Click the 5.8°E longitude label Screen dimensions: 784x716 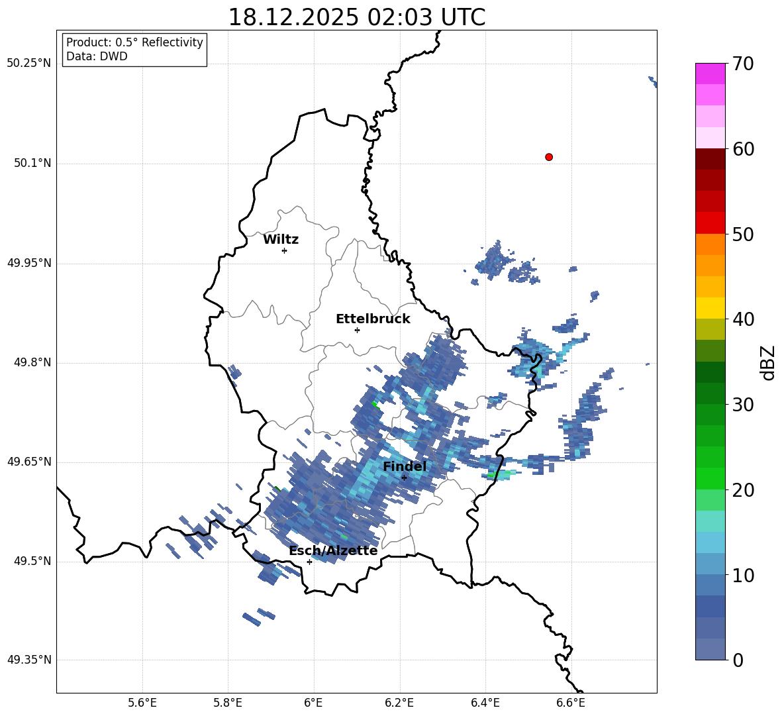click(228, 703)
